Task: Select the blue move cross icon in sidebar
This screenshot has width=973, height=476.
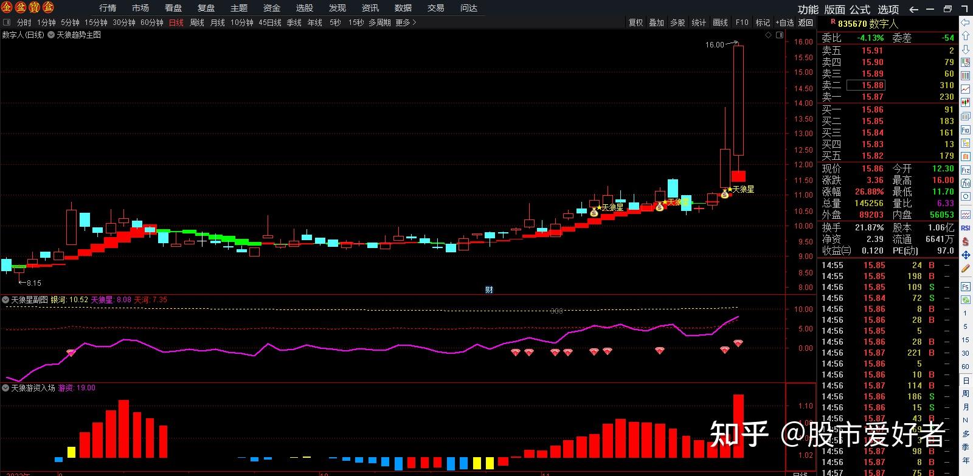Action: (x=965, y=255)
